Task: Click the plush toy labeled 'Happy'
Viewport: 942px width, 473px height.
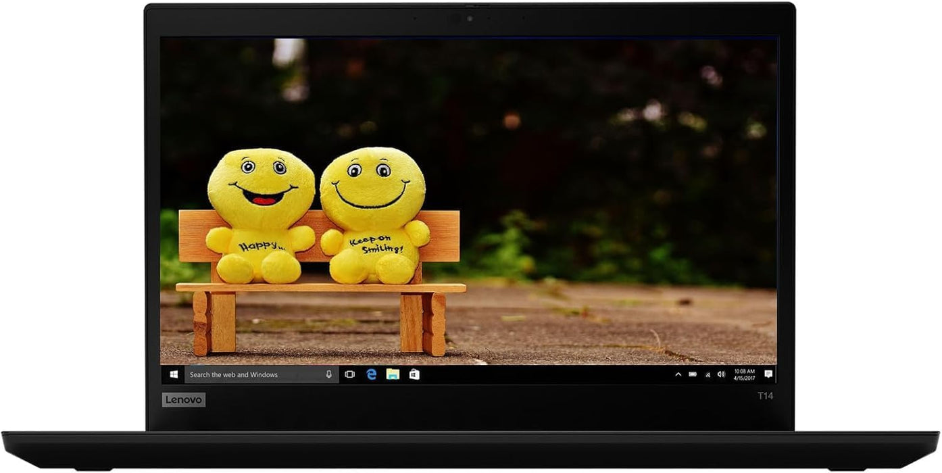Action: 260,216
